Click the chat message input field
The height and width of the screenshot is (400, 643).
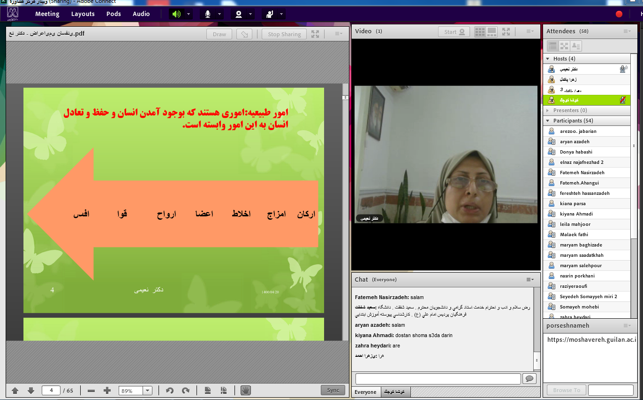click(438, 379)
